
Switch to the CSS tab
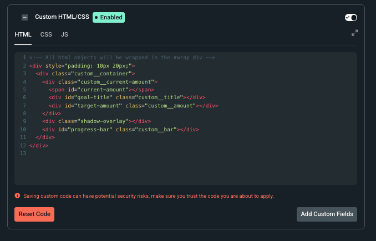click(46, 34)
